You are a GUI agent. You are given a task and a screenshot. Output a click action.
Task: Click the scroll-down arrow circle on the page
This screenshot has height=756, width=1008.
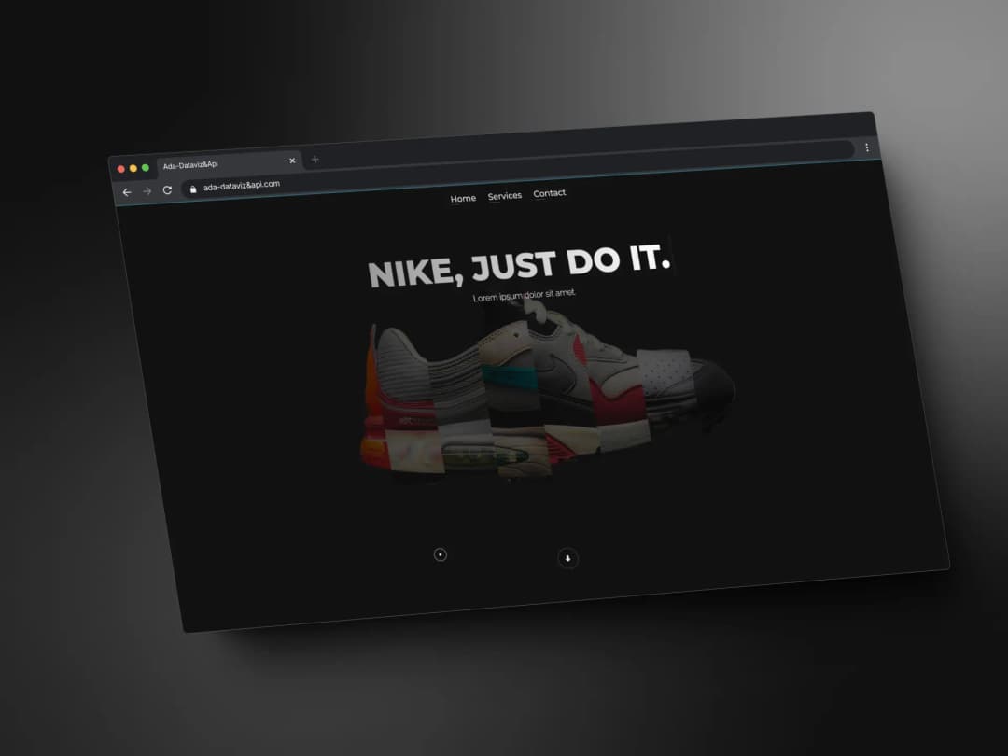click(x=567, y=559)
